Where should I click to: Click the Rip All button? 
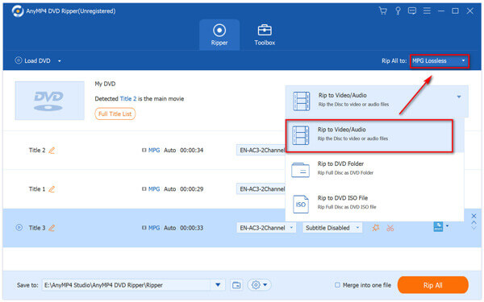click(x=432, y=285)
